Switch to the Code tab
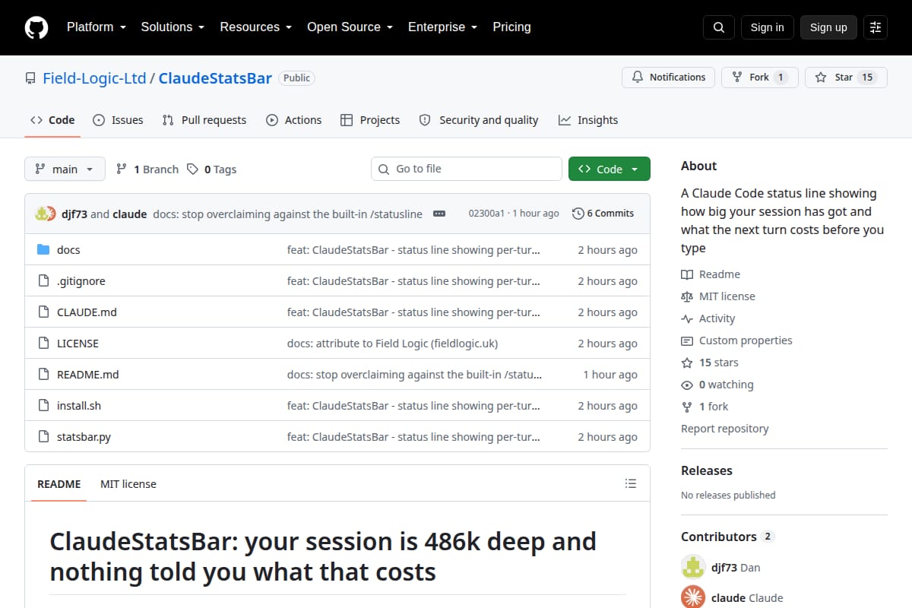 (52, 120)
